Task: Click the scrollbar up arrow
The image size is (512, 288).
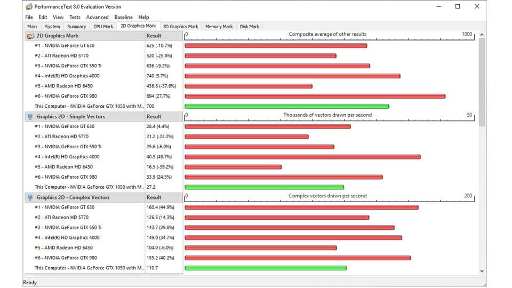Action: tap(482, 35)
